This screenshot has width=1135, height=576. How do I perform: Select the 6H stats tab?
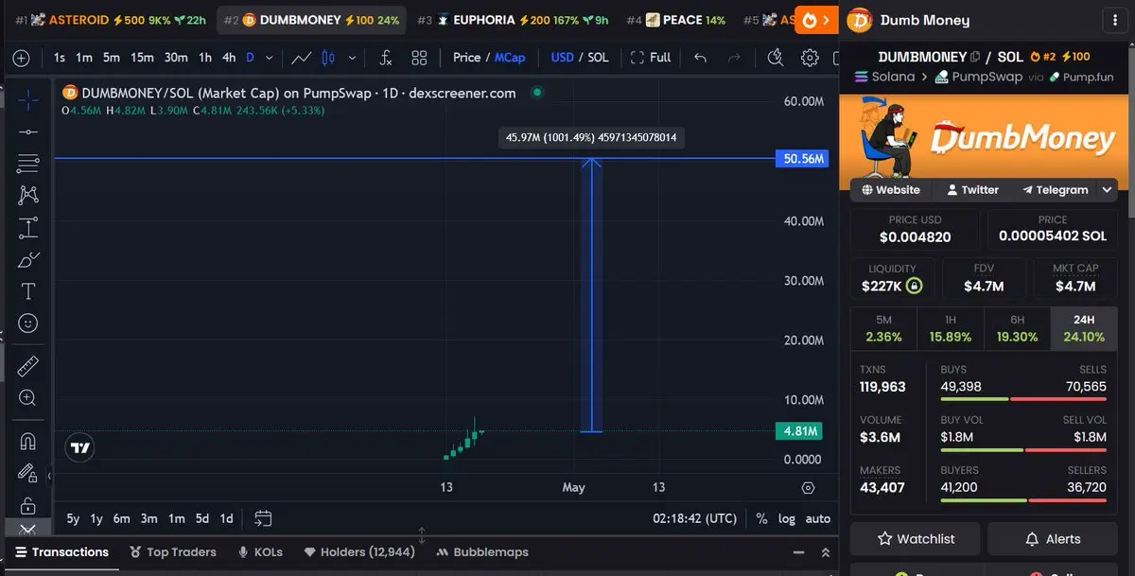tap(1018, 328)
